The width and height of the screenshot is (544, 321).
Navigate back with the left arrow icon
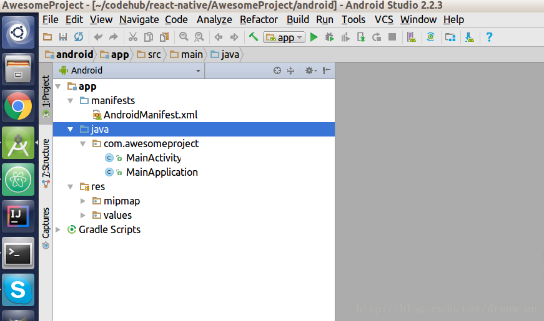click(x=218, y=37)
